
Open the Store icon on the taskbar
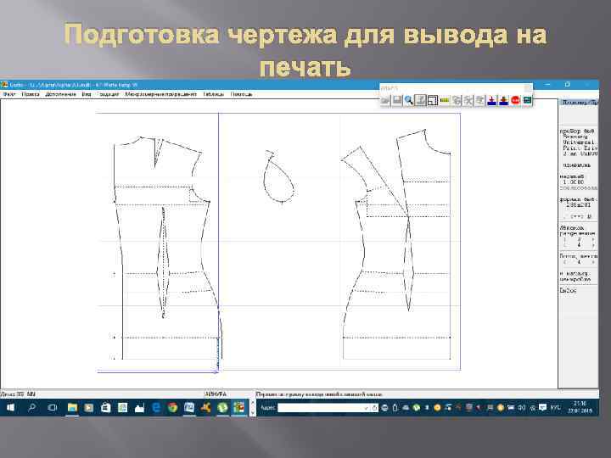[x=105, y=408]
